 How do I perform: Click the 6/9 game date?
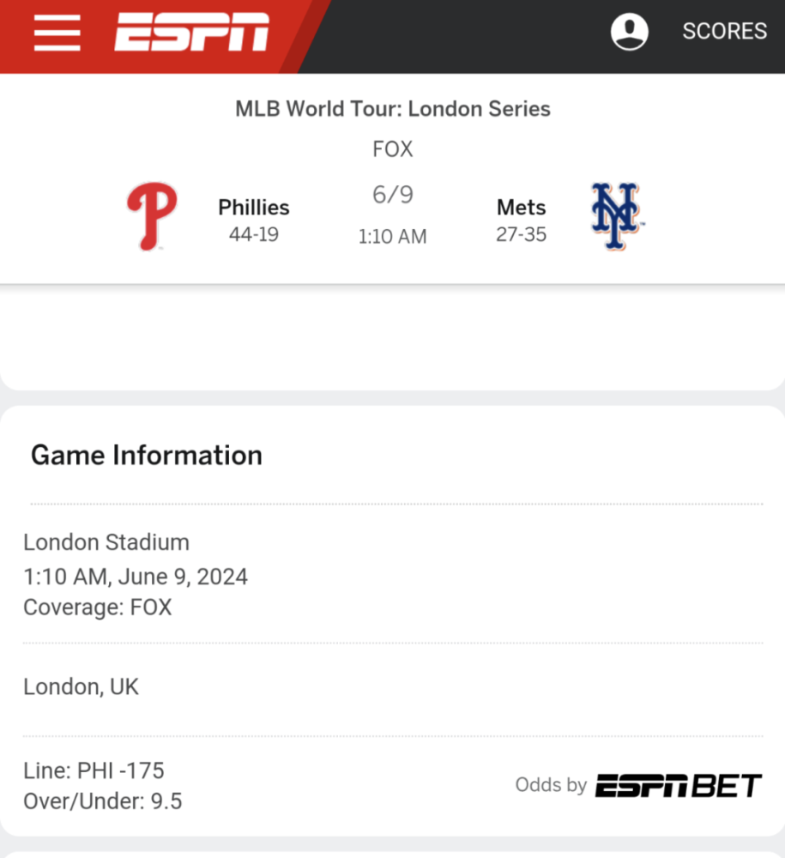pos(393,195)
